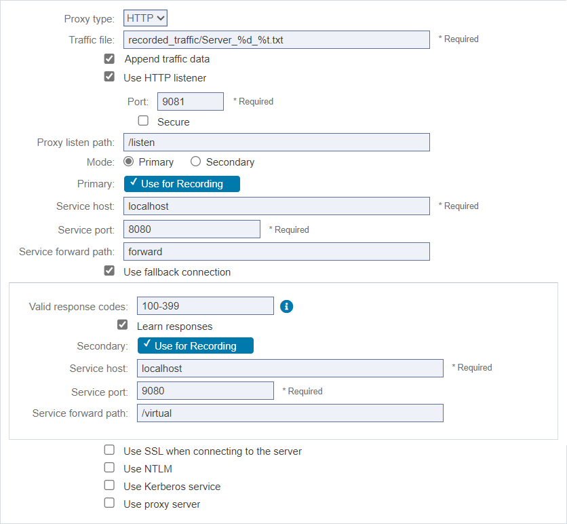Click the valid response codes info icon

(x=286, y=307)
